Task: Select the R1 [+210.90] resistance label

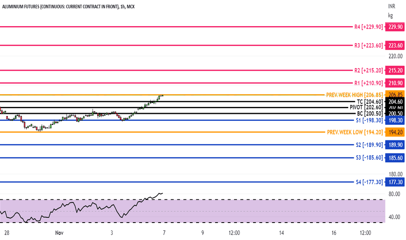Action: tap(369, 83)
